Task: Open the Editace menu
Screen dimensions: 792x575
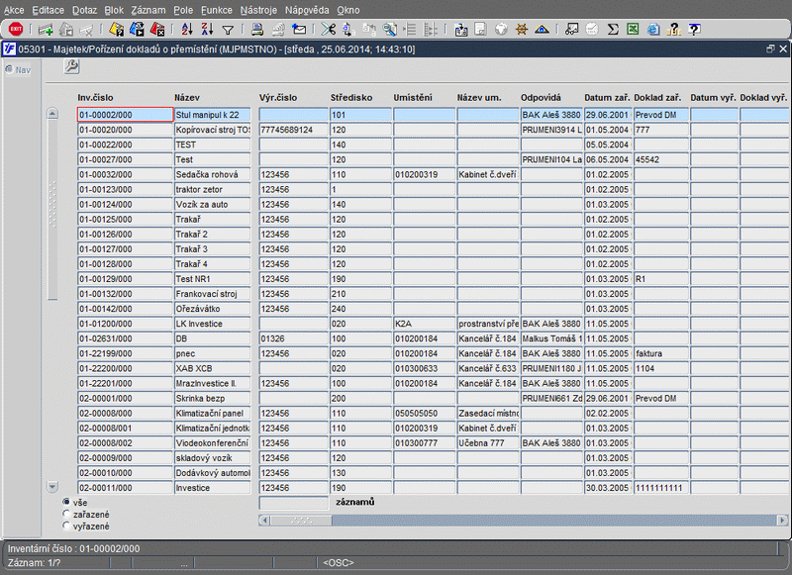Action: click(48, 8)
